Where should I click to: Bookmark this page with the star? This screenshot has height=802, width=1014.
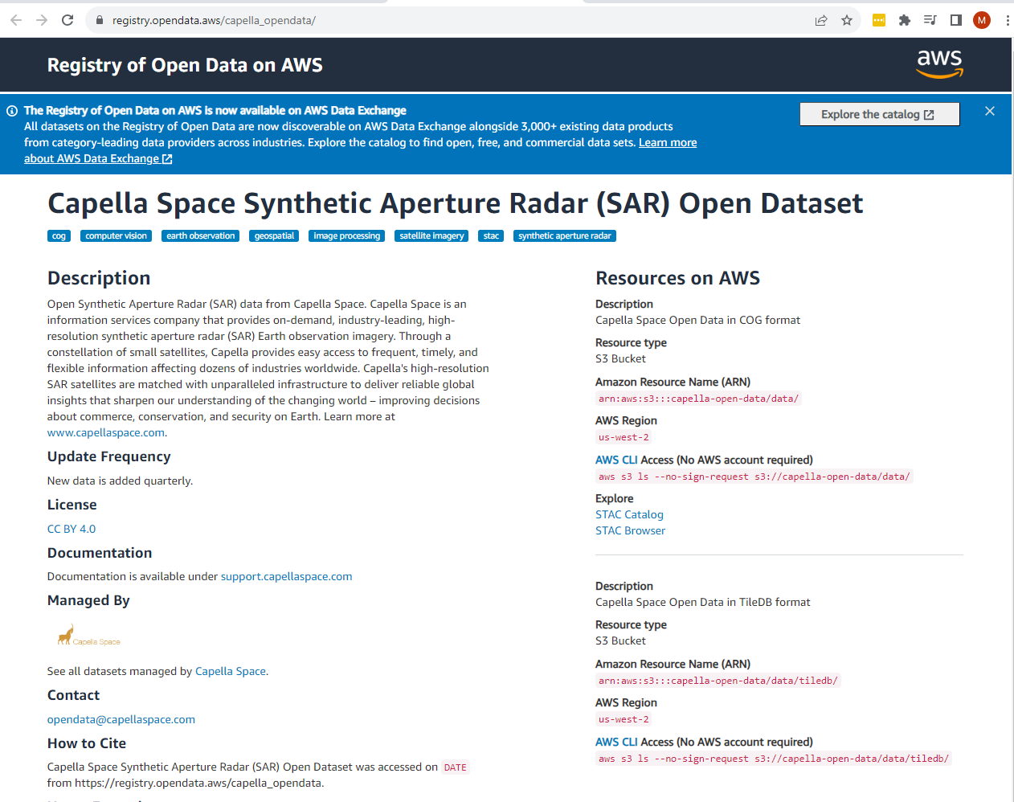point(847,20)
